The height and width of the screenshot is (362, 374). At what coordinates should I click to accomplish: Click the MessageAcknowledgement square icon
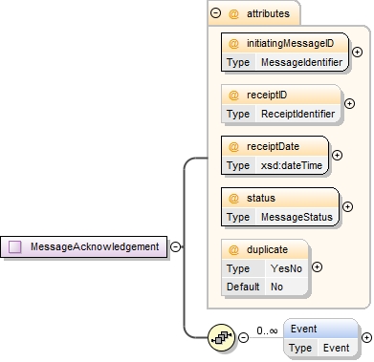coord(15,246)
